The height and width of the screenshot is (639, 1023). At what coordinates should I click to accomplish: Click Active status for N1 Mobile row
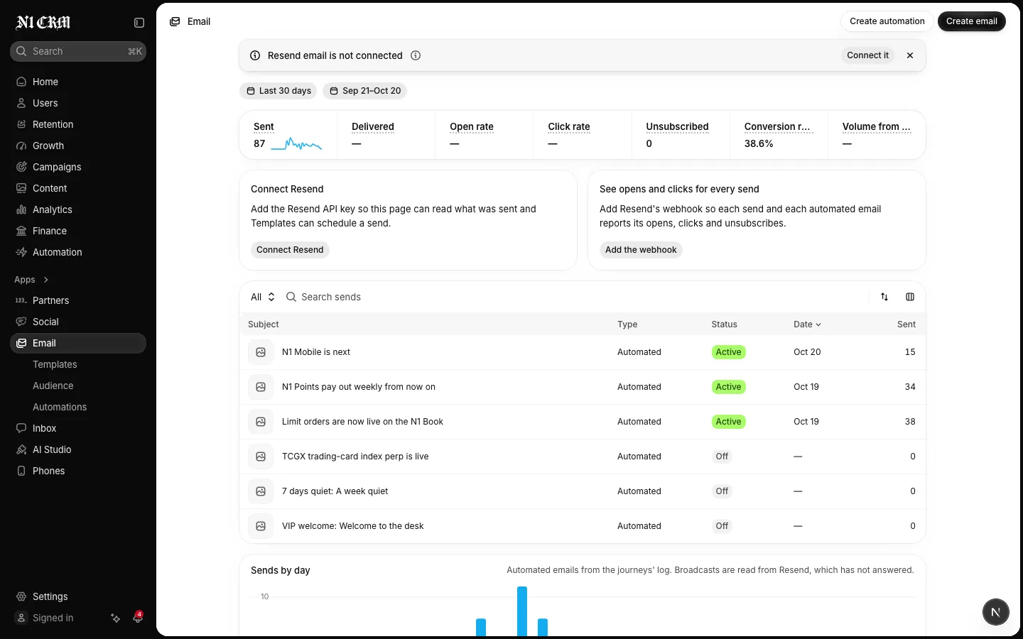[x=728, y=352]
